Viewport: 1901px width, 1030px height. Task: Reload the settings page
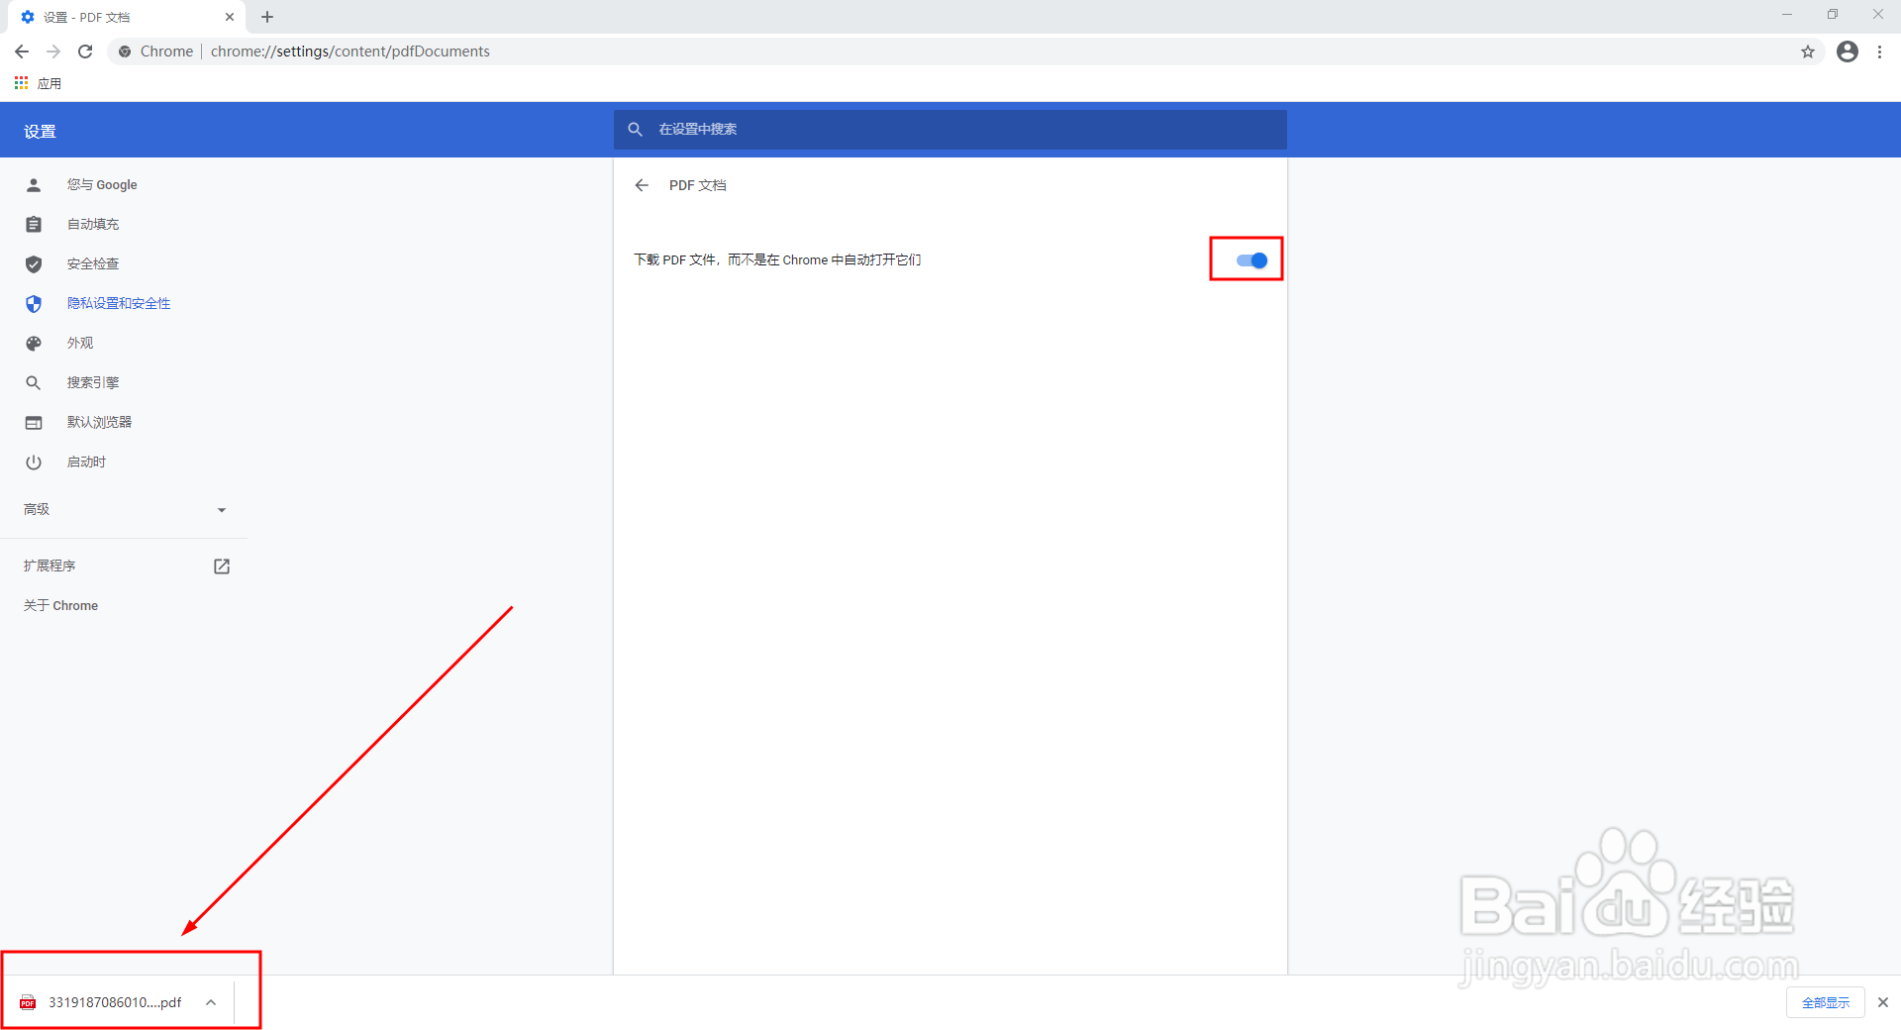[85, 51]
